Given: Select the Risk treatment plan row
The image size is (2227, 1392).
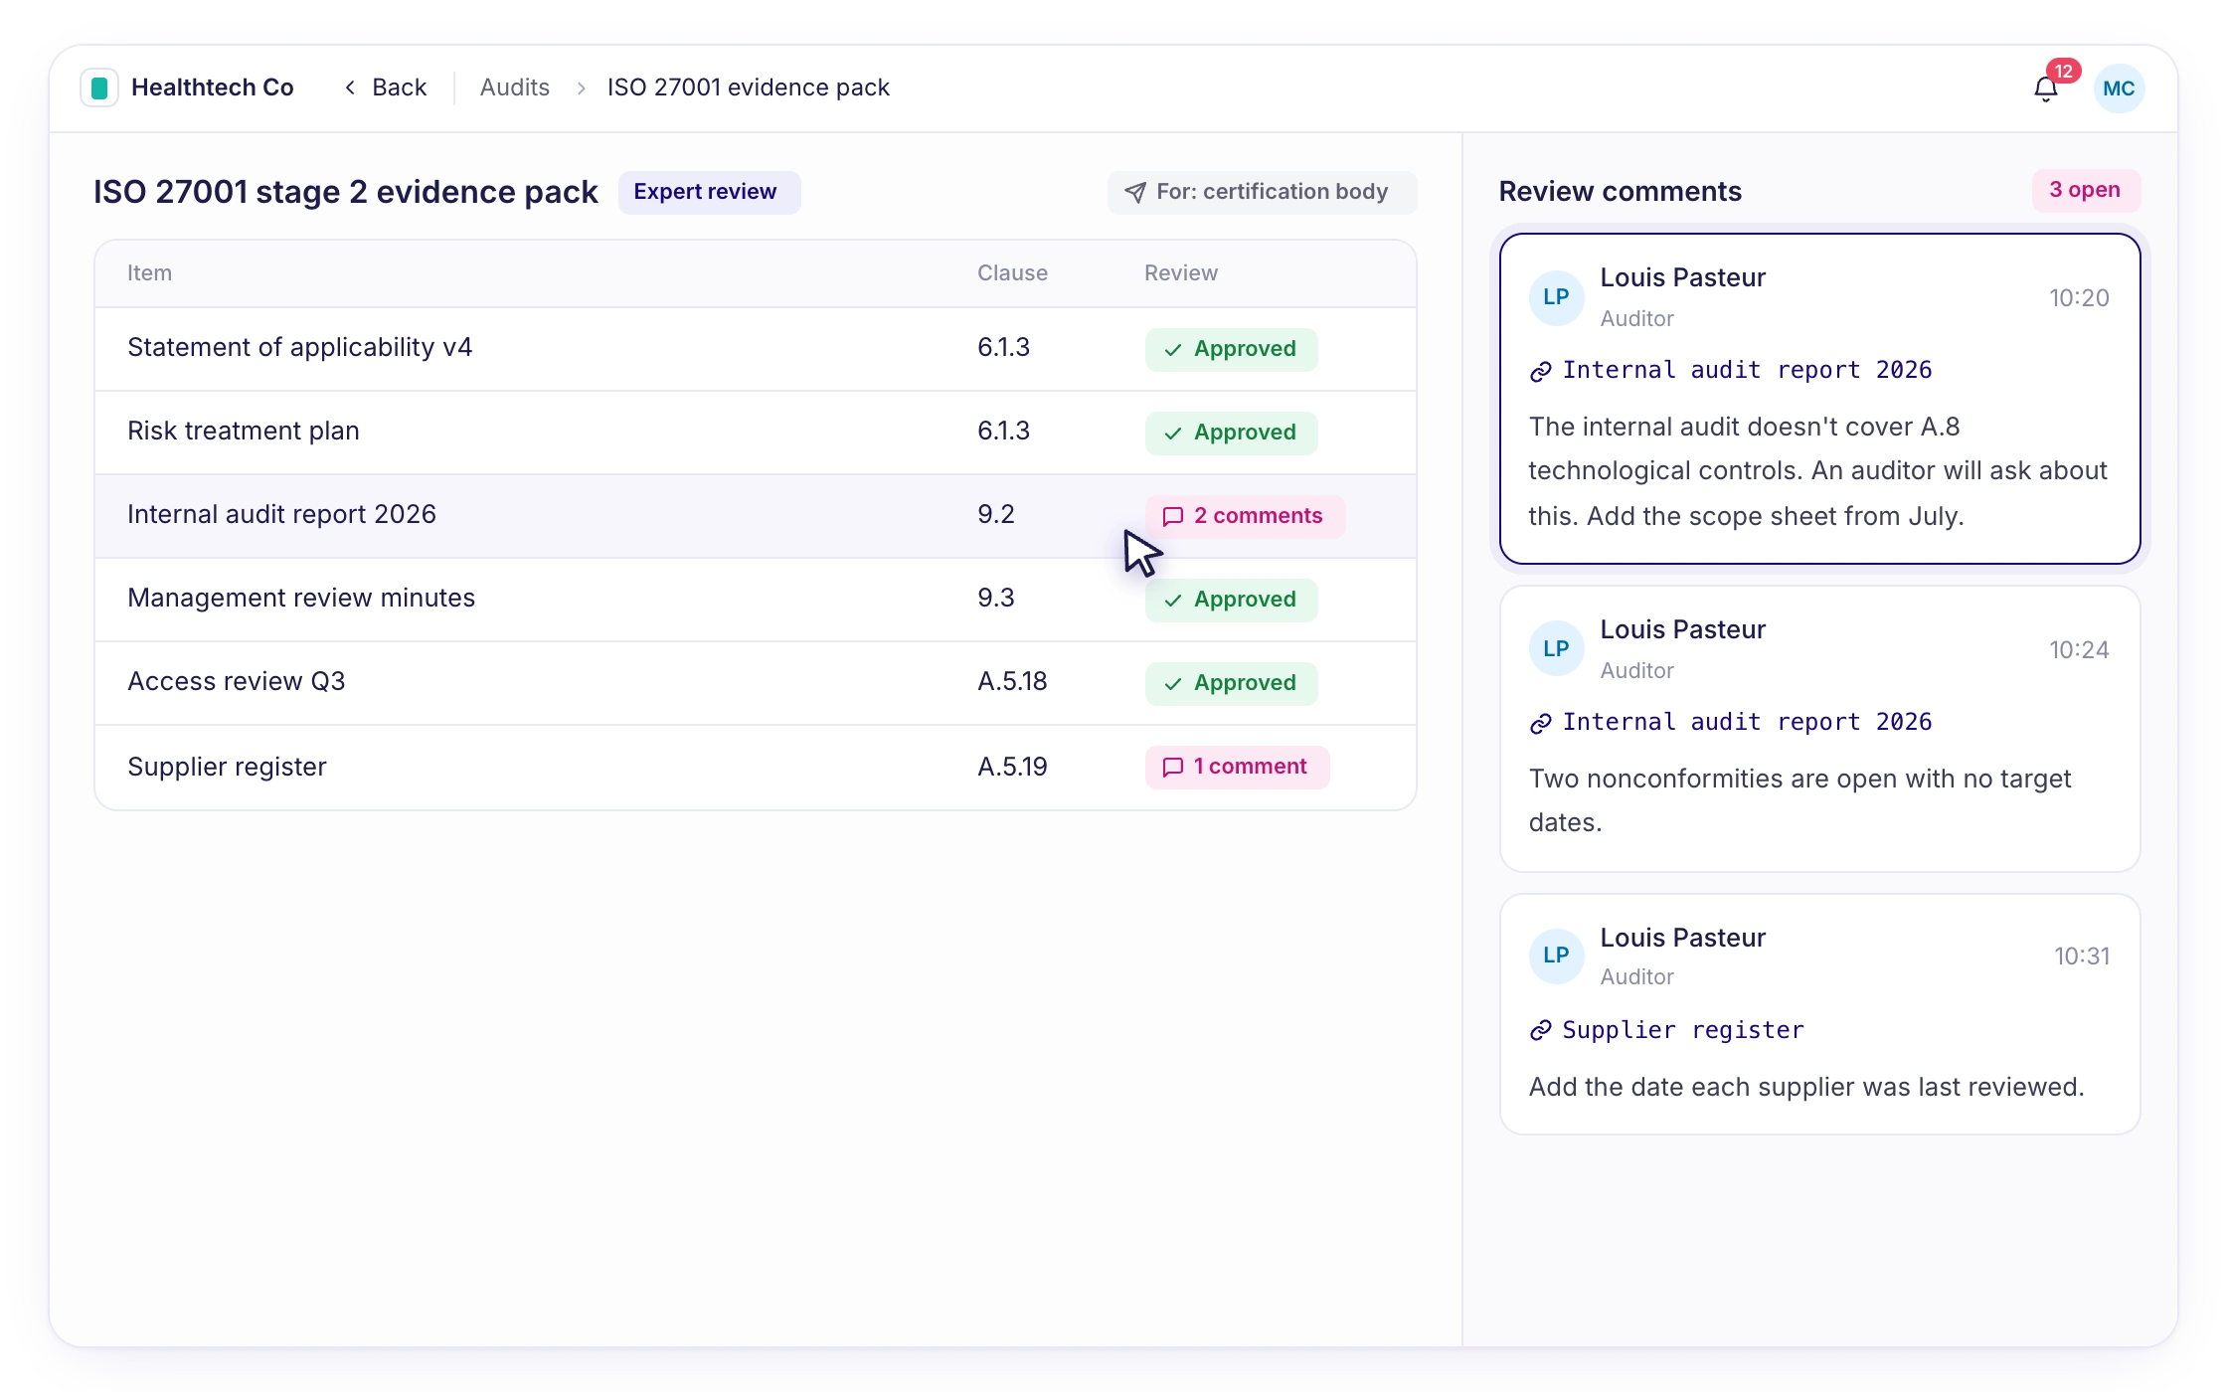Looking at the screenshot, I should point(756,433).
